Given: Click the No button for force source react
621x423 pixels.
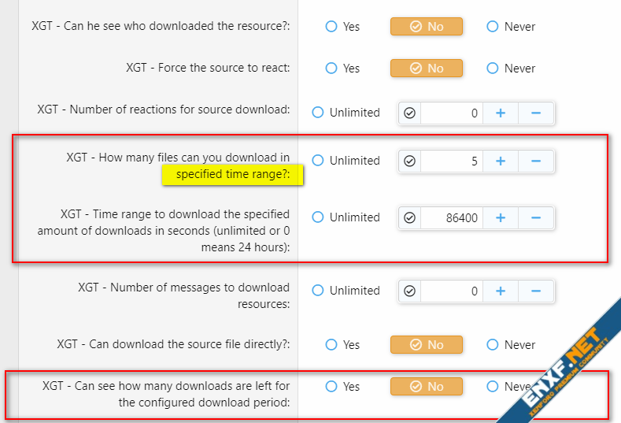Looking at the screenshot, I should pos(426,69).
